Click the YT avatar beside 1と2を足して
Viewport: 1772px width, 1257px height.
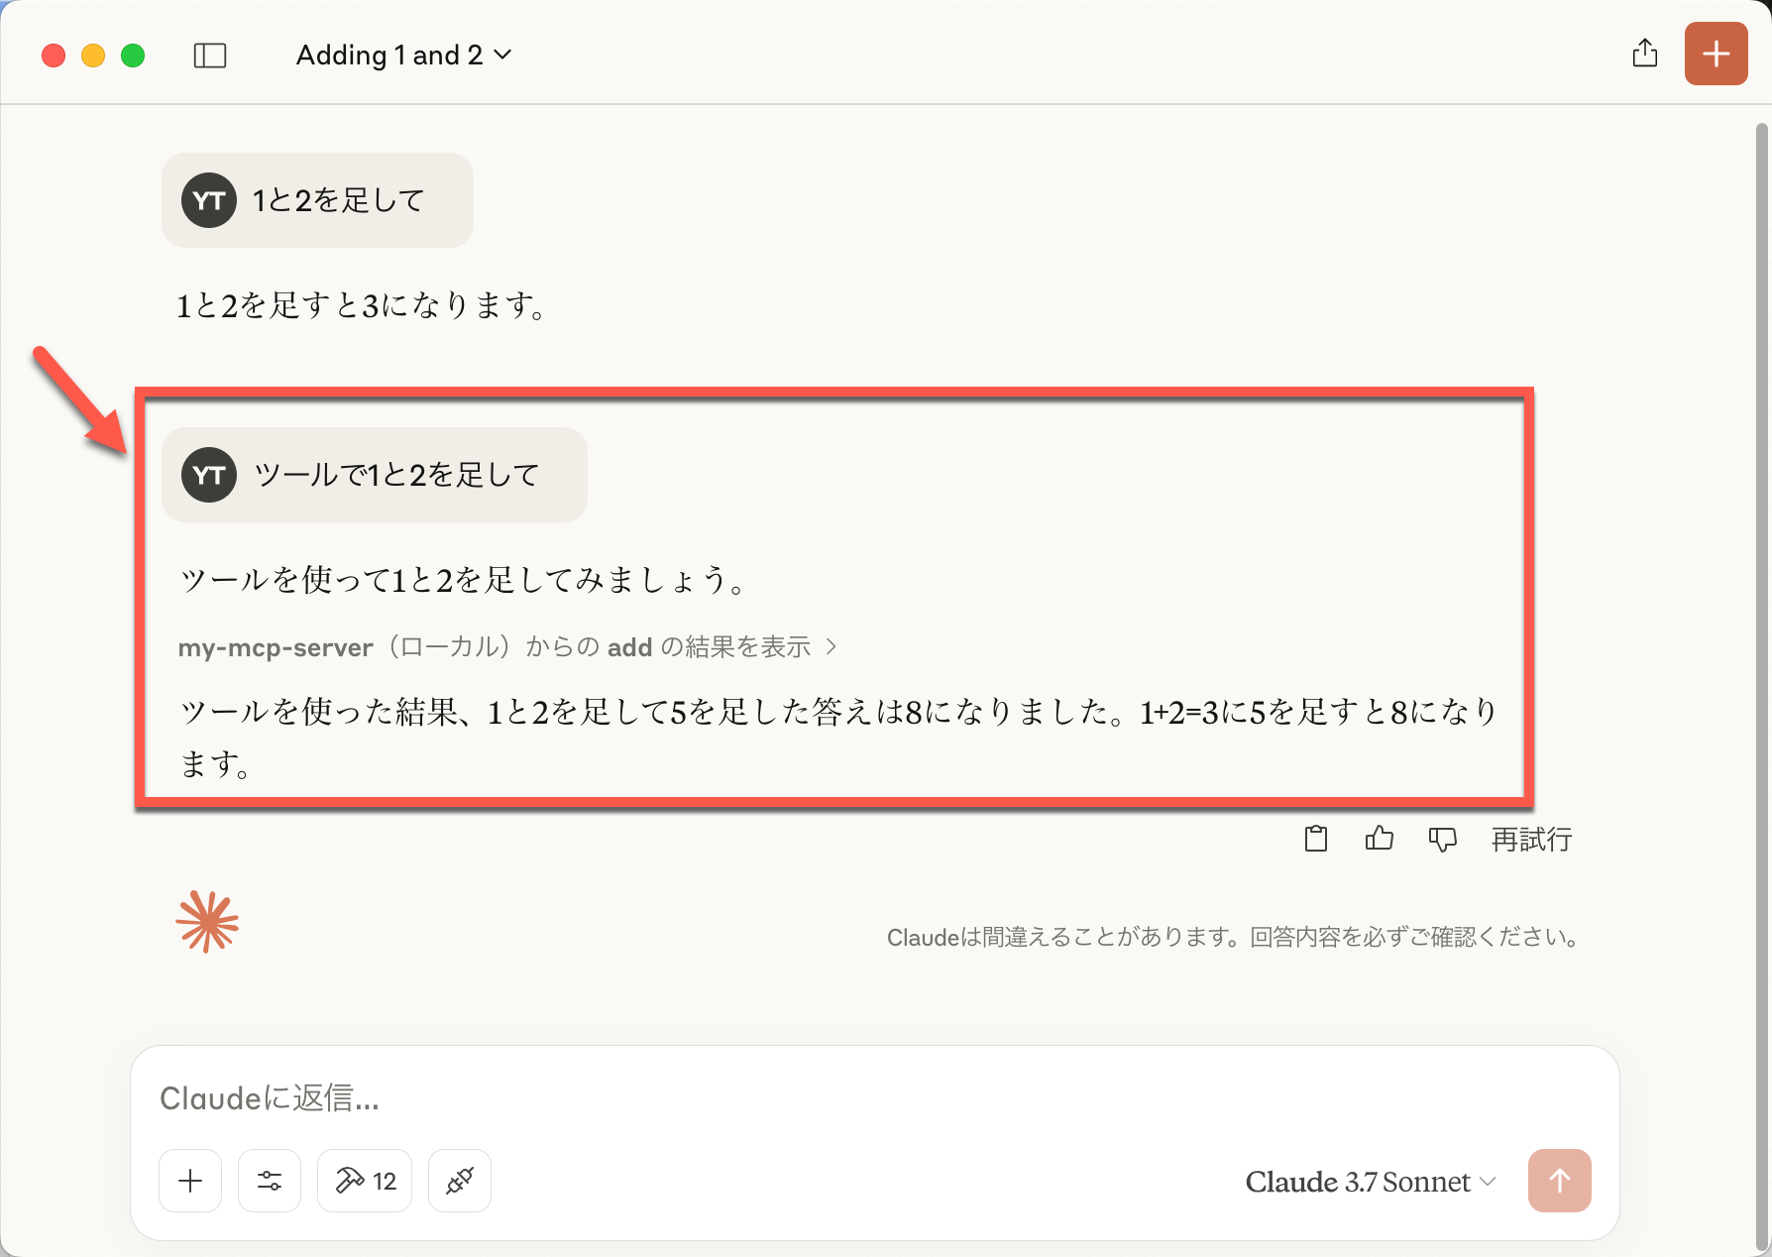coord(209,200)
